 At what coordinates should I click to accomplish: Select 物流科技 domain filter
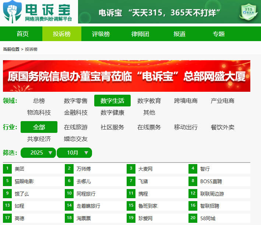tap(39, 112)
